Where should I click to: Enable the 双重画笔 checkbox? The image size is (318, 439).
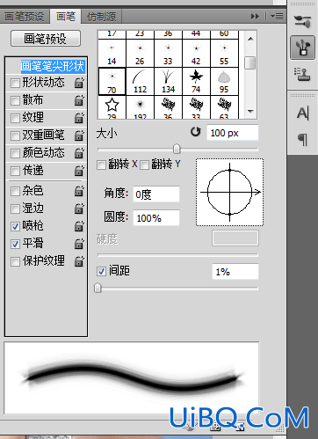(x=15, y=135)
